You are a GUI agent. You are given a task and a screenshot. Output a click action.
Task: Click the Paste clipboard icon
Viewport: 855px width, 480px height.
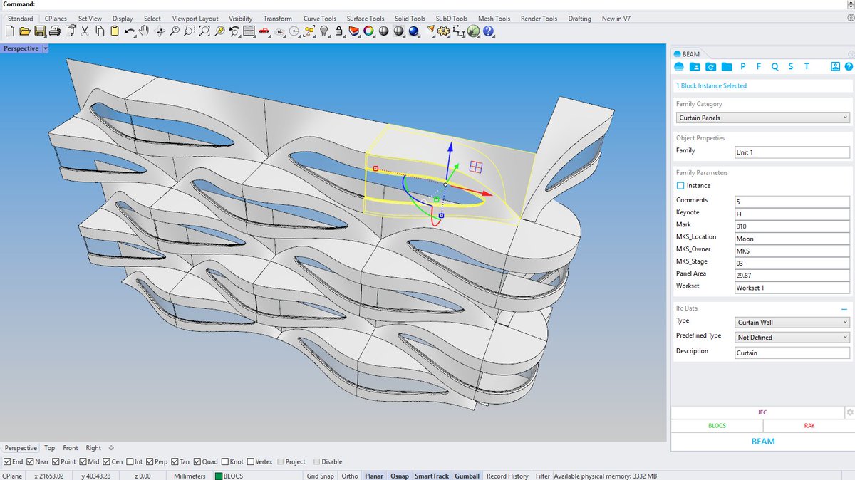114,31
